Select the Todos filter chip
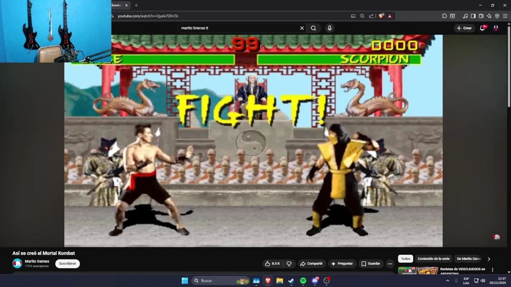This screenshot has height=287, width=511. point(406,259)
